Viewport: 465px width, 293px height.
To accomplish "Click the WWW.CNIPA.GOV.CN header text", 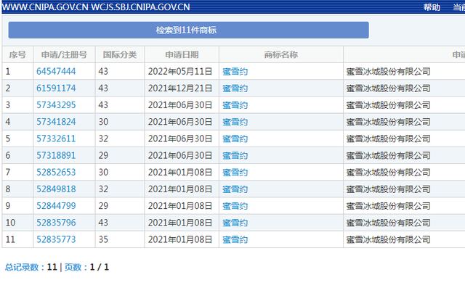I will pos(45,7).
